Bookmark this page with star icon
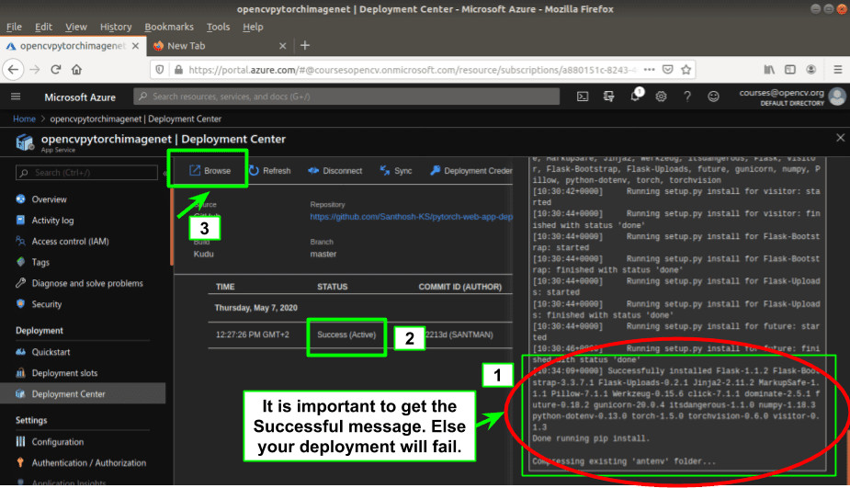 click(x=686, y=70)
